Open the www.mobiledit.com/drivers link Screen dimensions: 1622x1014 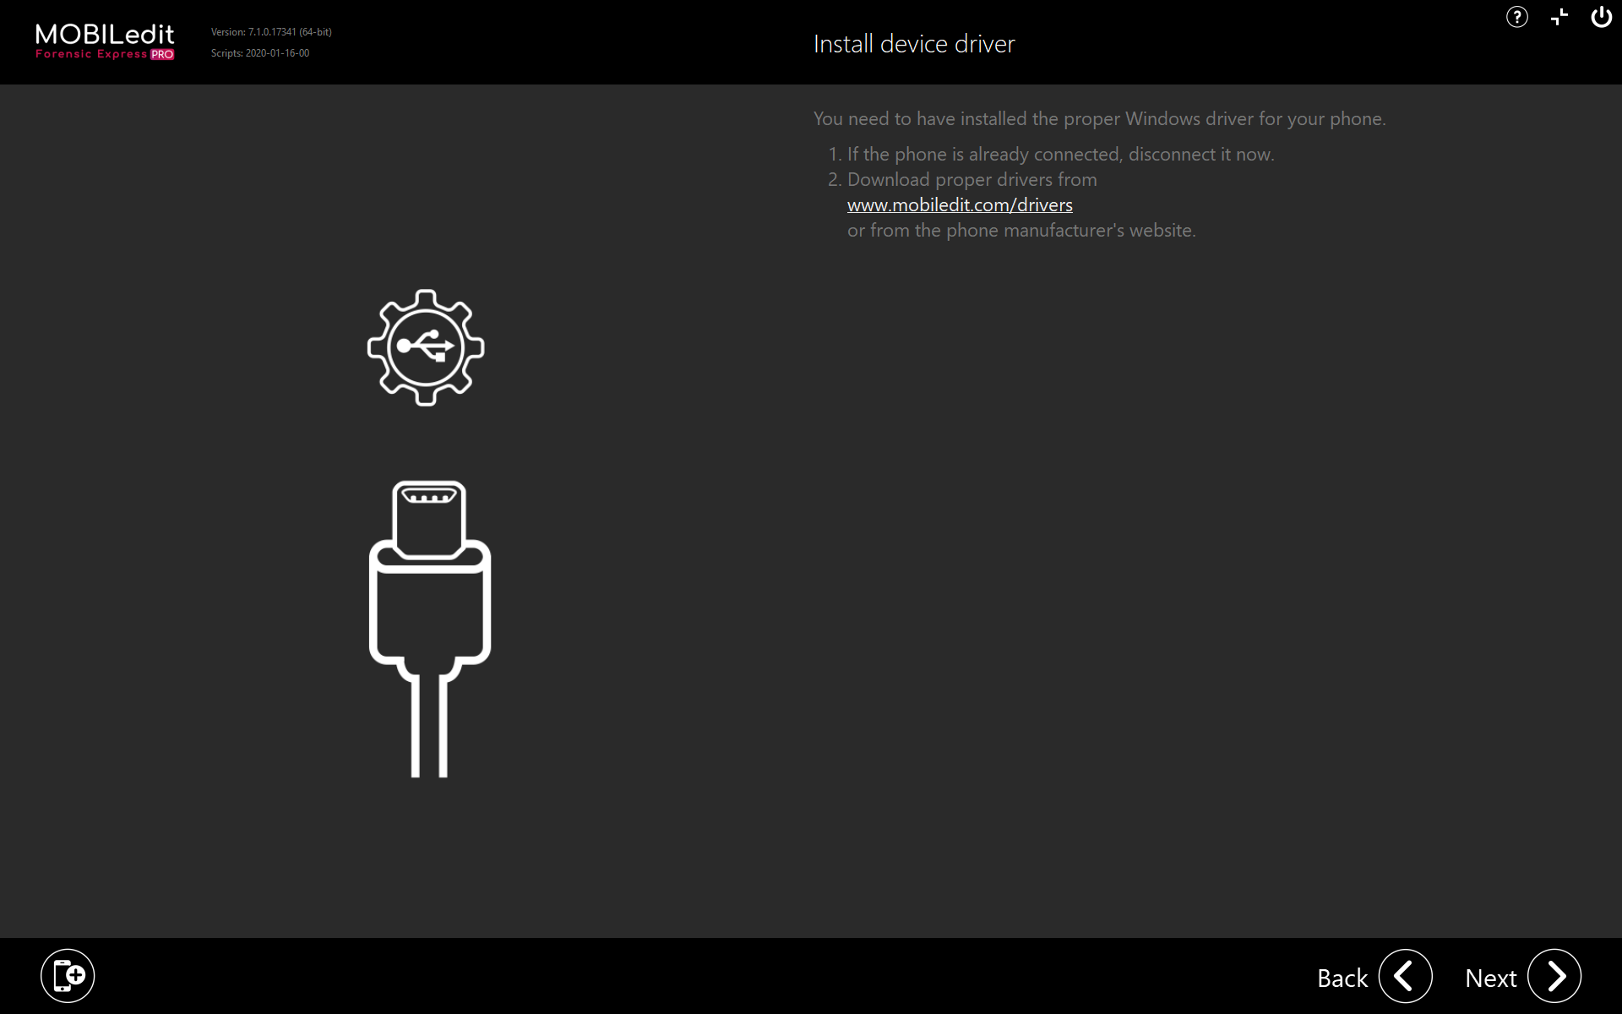coord(960,205)
